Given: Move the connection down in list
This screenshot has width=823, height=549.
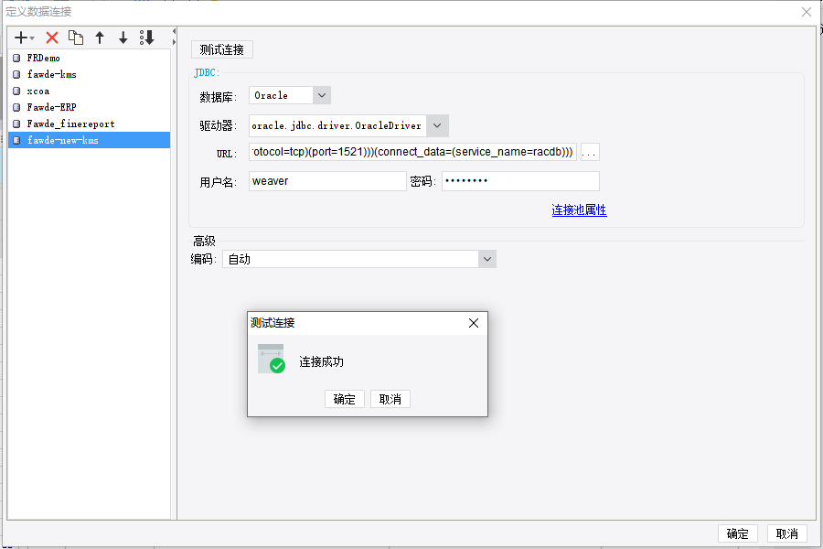Looking at the screenshot, I should [x=123, y=38].
